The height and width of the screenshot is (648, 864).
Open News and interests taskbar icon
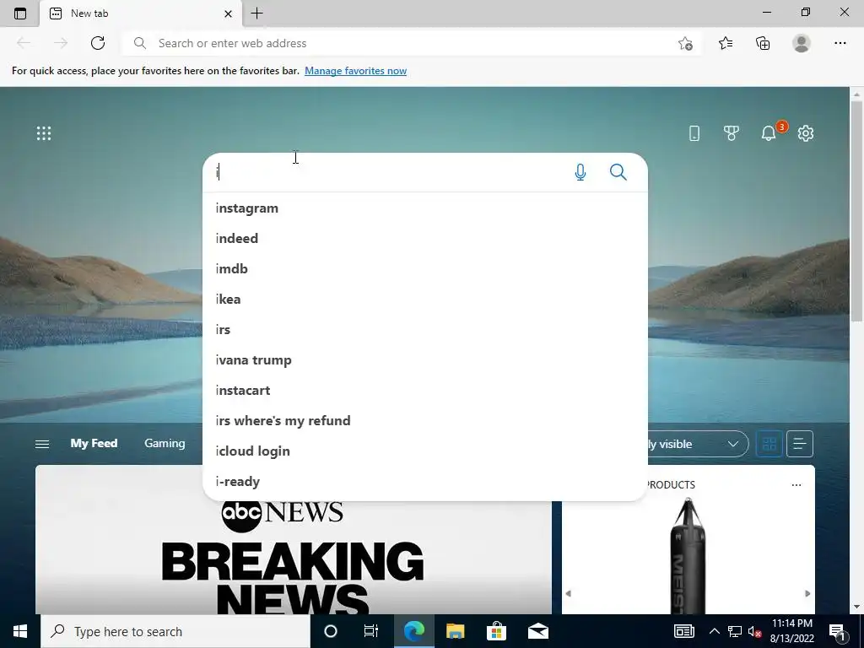pos(683,631)
